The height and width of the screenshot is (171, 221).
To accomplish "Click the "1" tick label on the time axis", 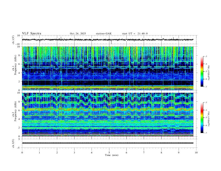I will point(39,153).
